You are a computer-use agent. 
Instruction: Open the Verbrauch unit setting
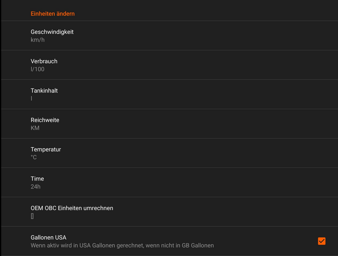(x=44, y=61)
